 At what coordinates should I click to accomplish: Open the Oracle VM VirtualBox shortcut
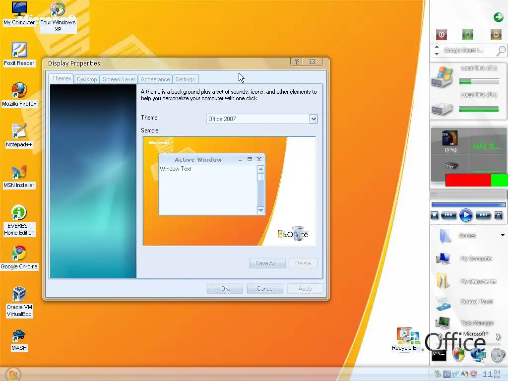coord(19,302)
